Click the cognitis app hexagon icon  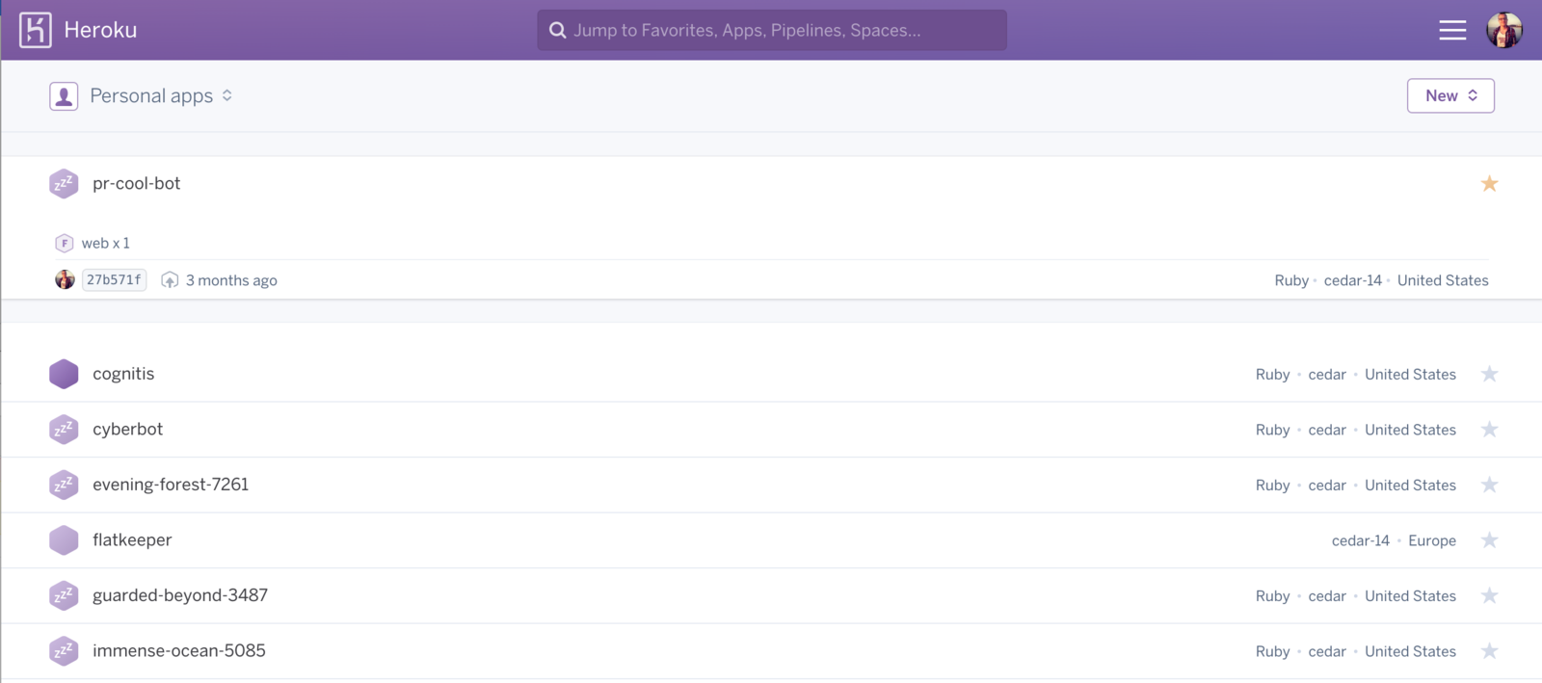[x=64, y=374]
